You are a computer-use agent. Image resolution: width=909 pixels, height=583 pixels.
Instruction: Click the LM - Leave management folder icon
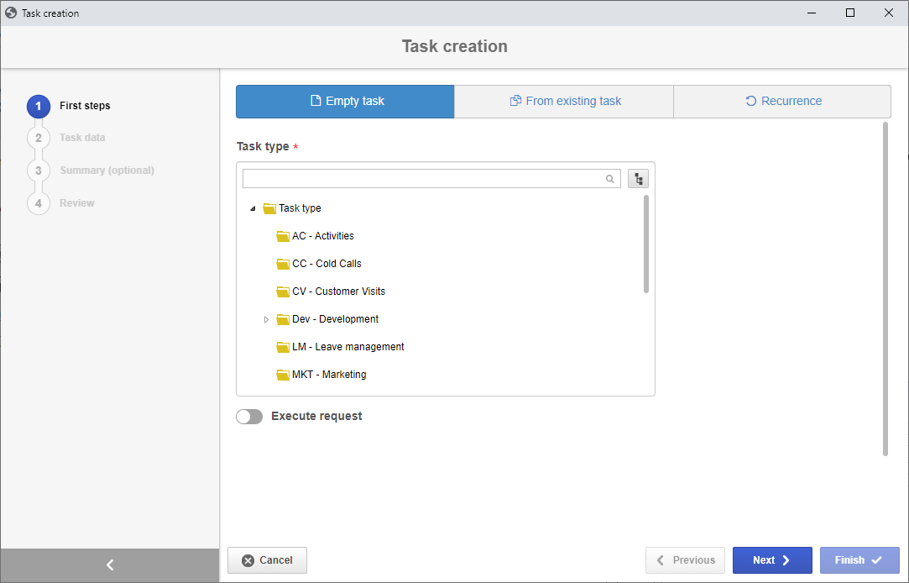click(x=283, y=347)
